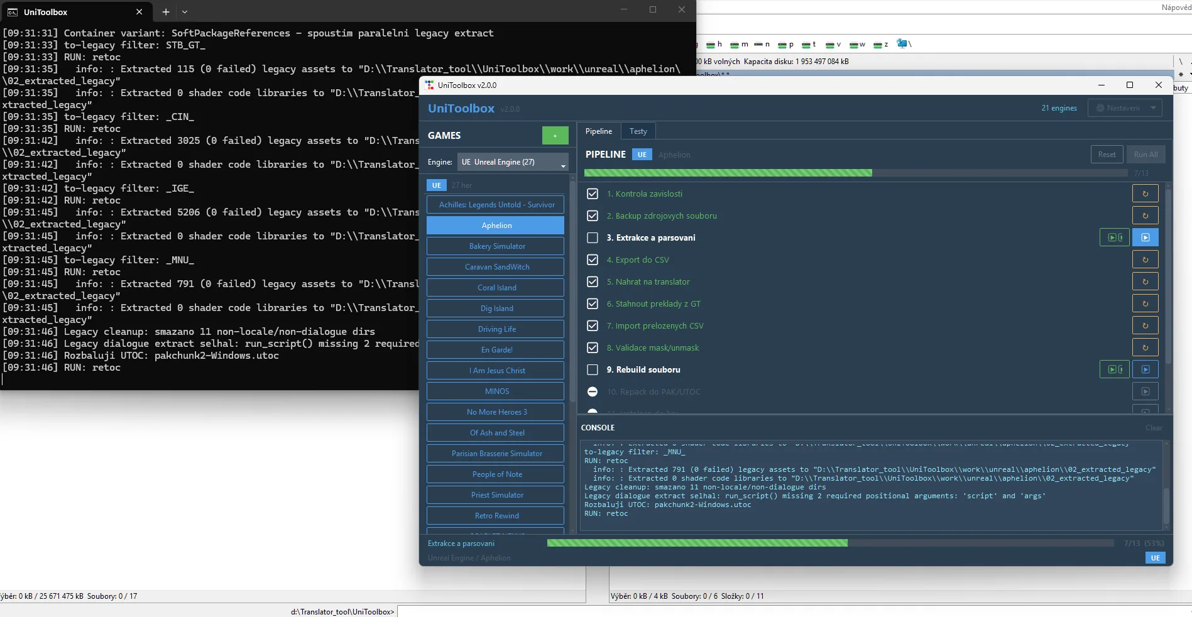Screen dimensions: 1192x617
Task: Uncheck the Backup zdrojovych souboru step
Action: pos(592,216)
